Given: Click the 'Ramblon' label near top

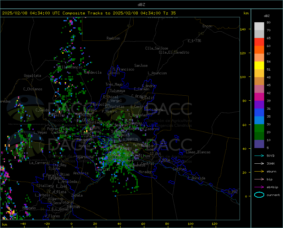Looking at the screenshot, I should coord(113,38).
